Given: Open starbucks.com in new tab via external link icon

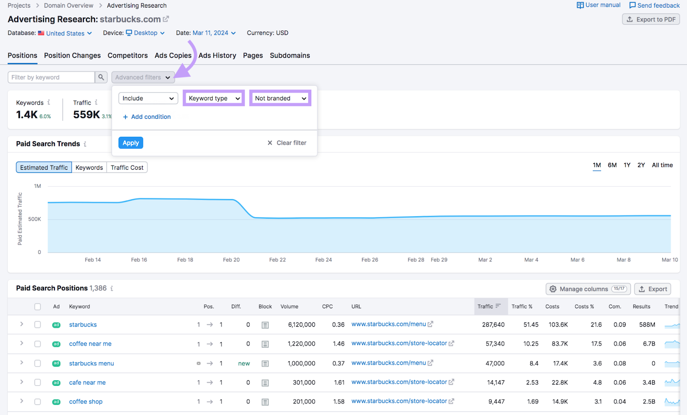Looking at the screenshot, I should point(166,19).
